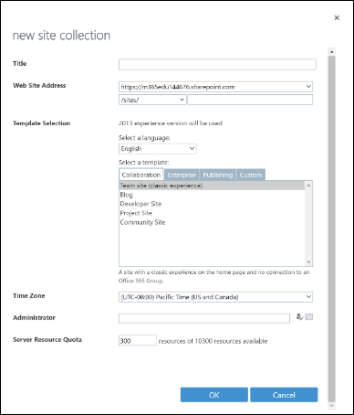Click the OK button

214,395
